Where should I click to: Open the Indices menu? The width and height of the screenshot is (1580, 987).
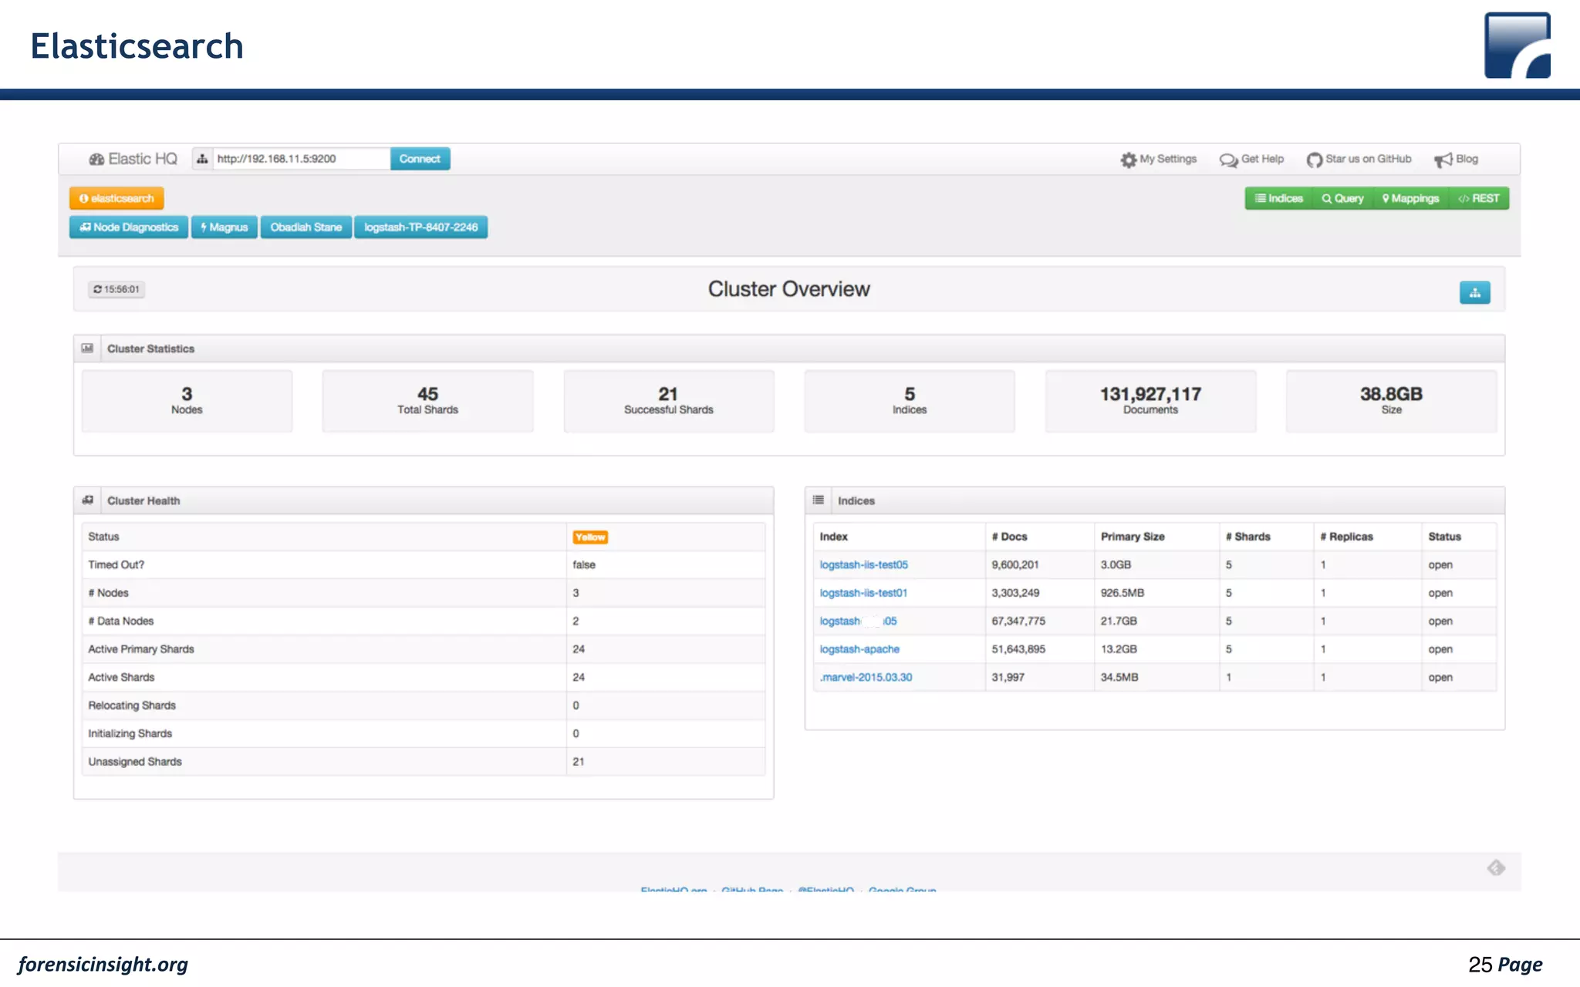1278,198
